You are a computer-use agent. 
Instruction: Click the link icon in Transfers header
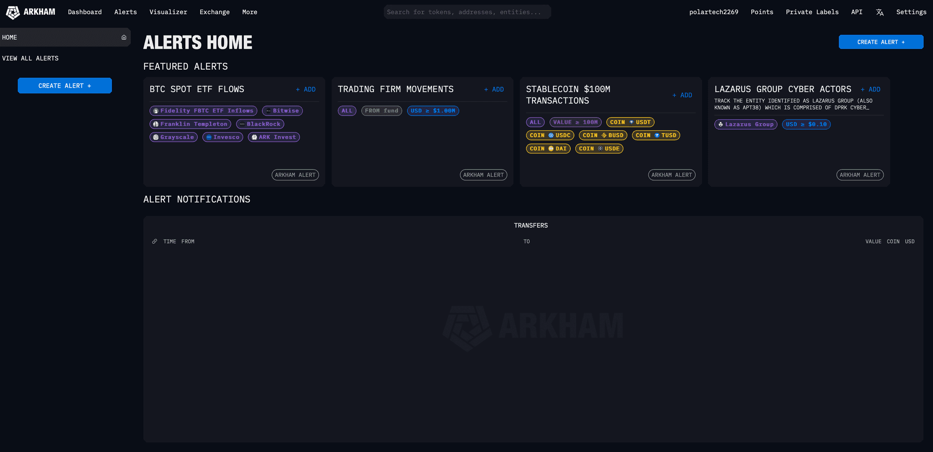pyautogui.click(x=154, y=241)
